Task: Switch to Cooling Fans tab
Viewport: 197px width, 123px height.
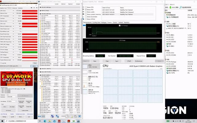Action: 96,22
